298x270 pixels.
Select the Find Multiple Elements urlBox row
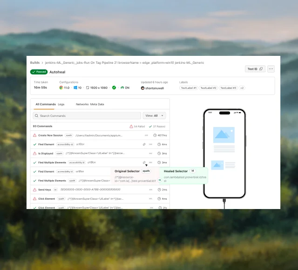(x=100, y=162)
